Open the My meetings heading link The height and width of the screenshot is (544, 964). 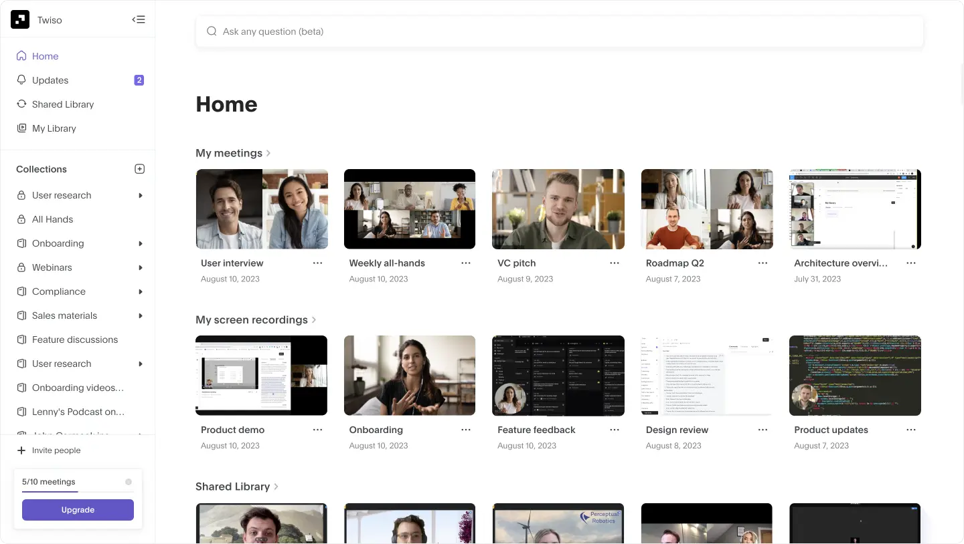(229, 153)
